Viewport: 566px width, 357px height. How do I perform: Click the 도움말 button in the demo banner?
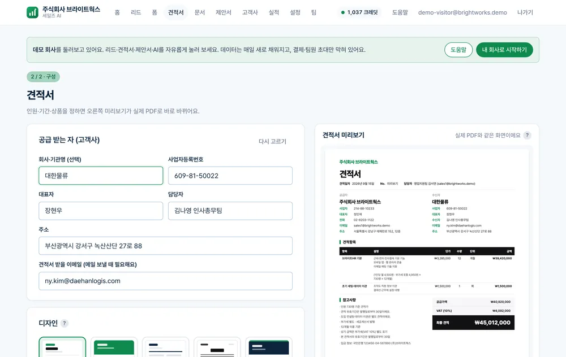click(x=458, y=50)
